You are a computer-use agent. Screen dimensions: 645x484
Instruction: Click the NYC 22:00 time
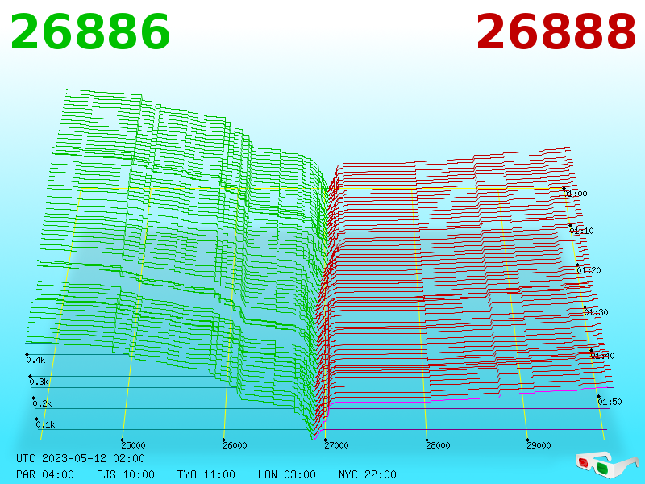click(368, 474)
